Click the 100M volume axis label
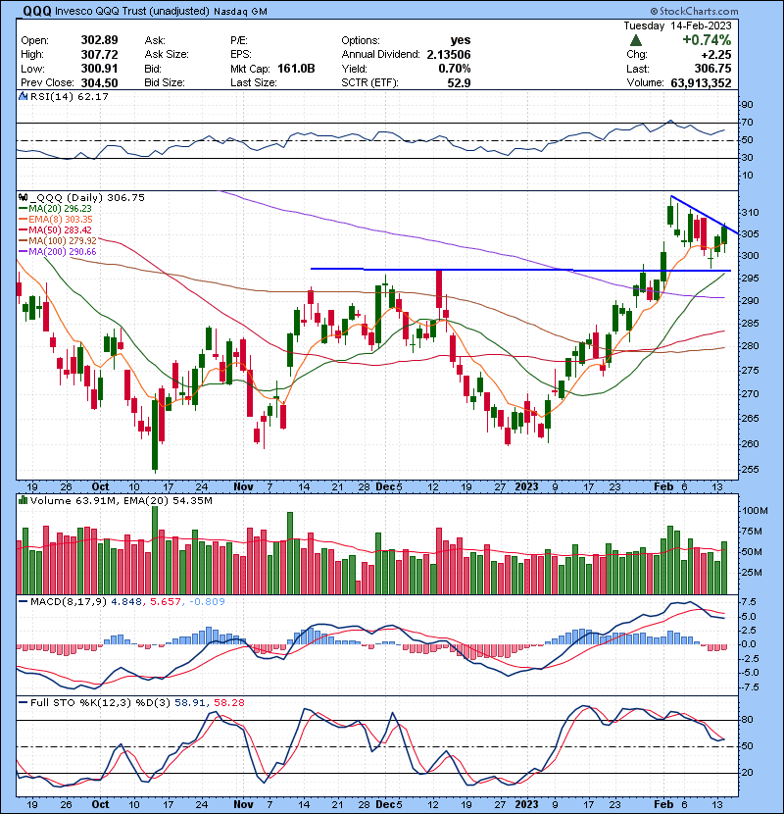784x814 pixels. tap(755, 511)
